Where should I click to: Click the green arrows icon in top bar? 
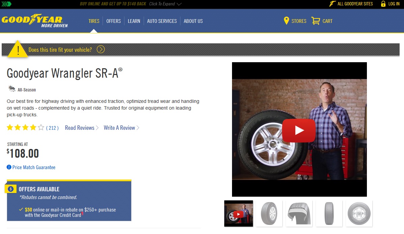click(x=6, y=4)
